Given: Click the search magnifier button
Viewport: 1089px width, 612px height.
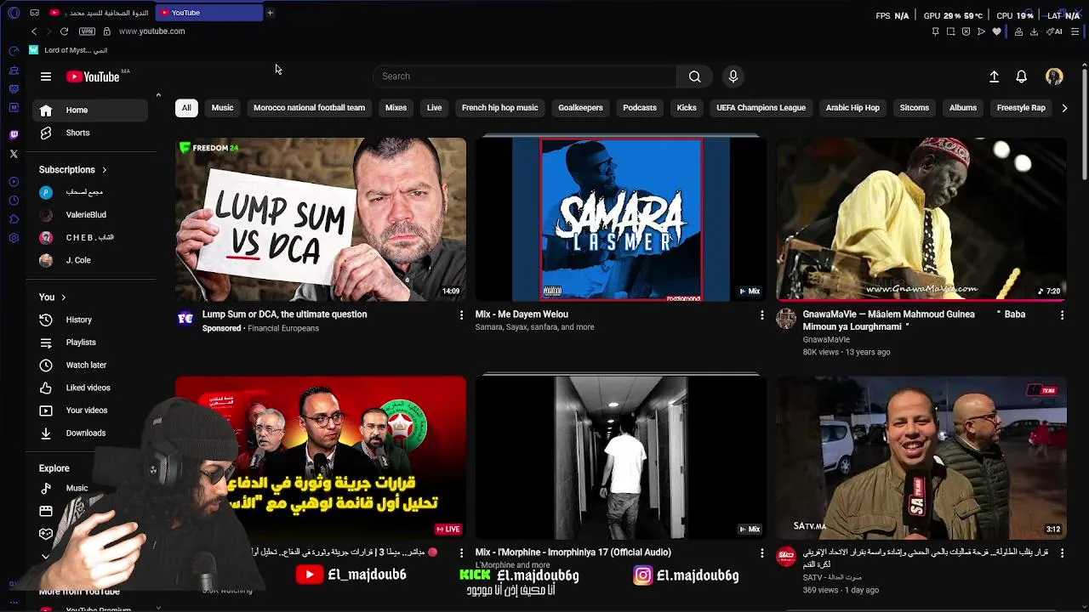Looking at the screenshot, I should click(x=694, y=76).
